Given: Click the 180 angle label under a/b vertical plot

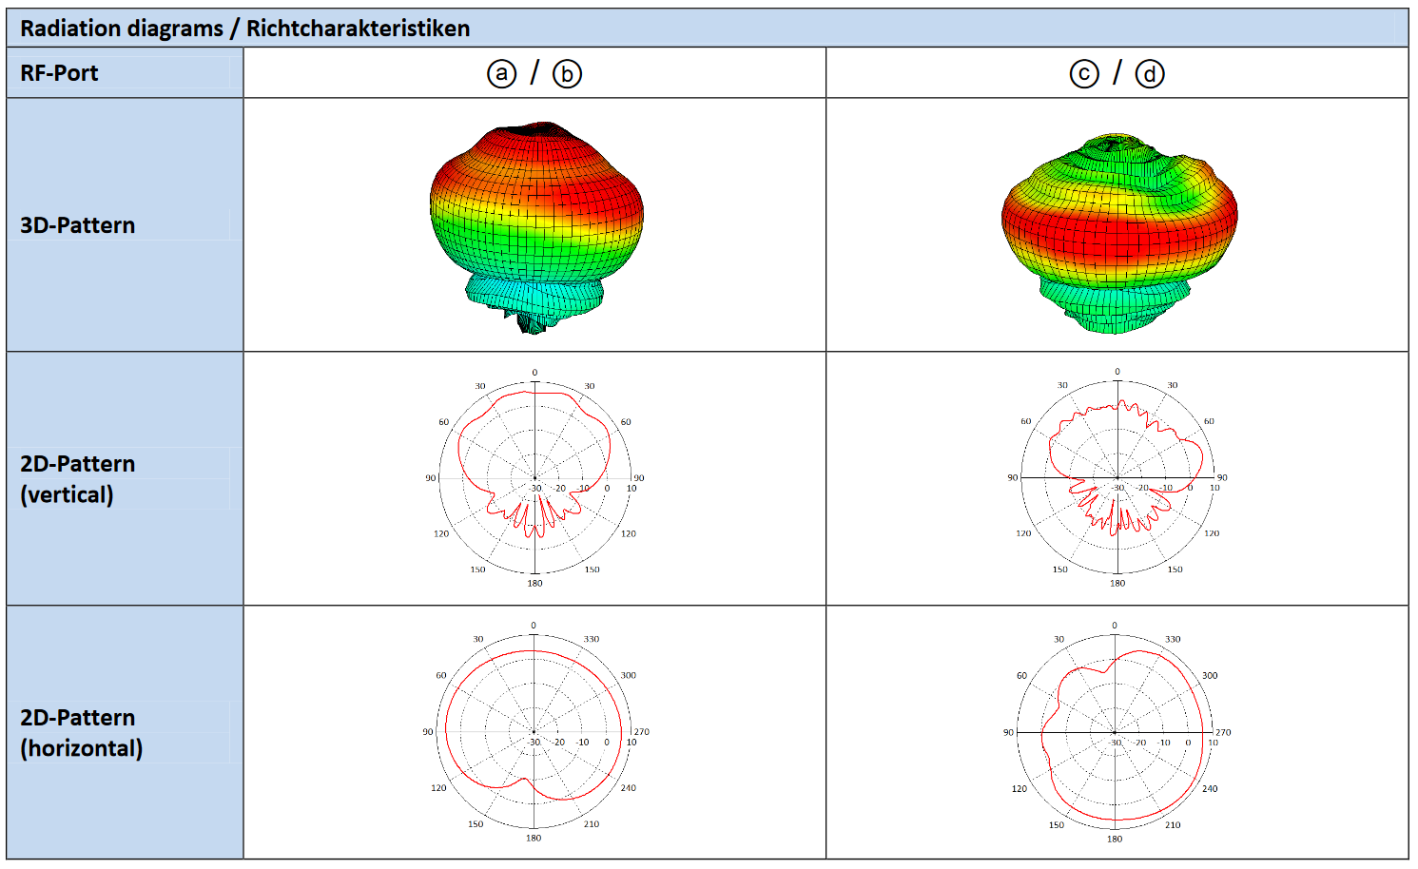Looking at the screenshot, I should (534, 583).
